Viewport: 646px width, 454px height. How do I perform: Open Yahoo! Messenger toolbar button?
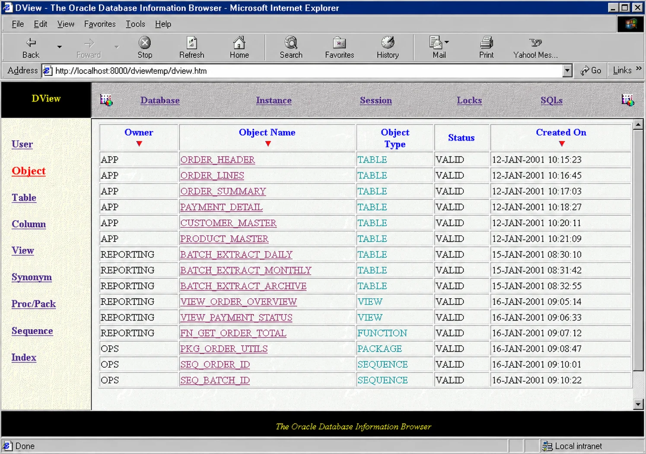pyautogui.click(x=535, y=47)
